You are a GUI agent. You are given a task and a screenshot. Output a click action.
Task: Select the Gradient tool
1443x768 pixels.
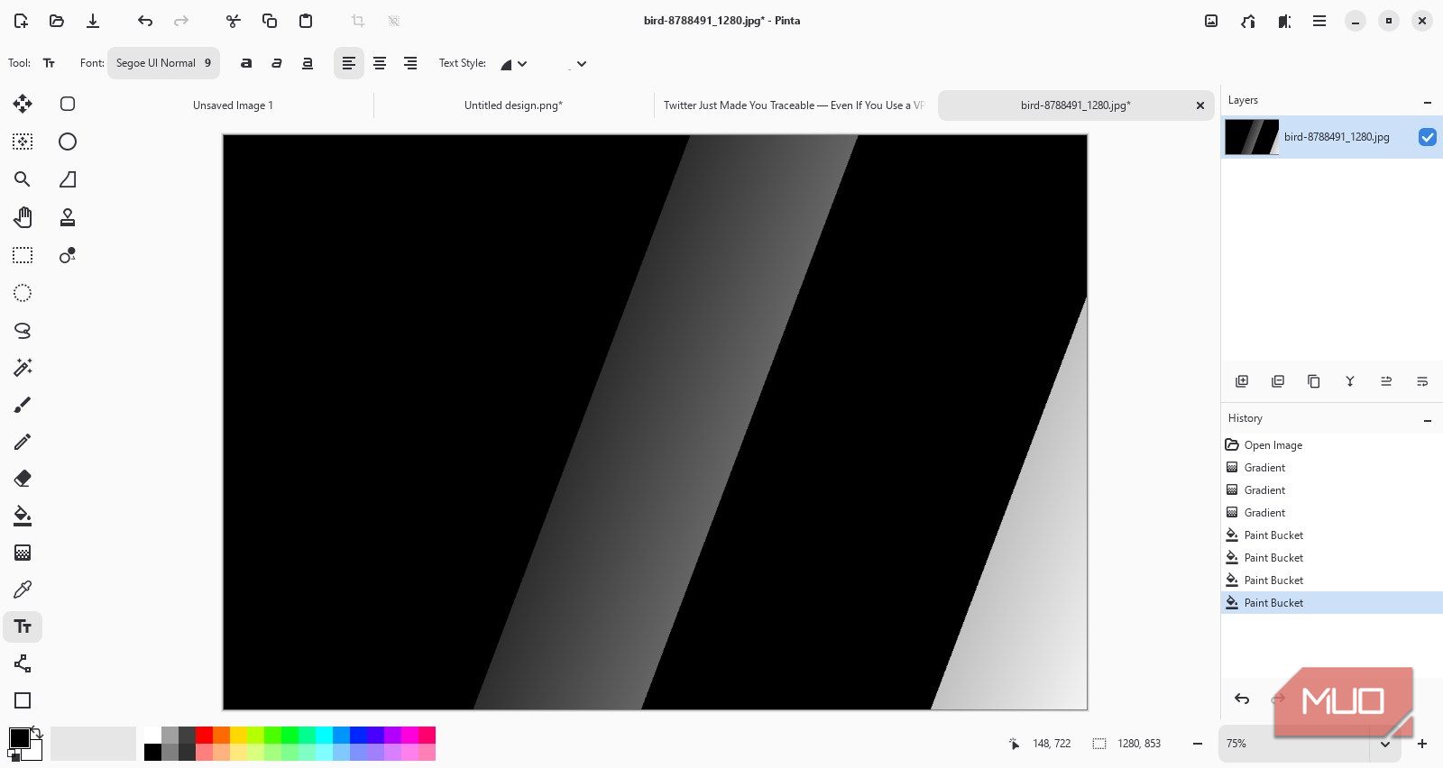pos(23,553)
